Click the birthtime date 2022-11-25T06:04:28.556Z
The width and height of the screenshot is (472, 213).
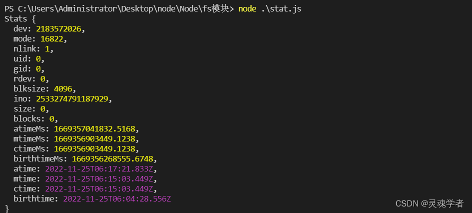[117, 198]
